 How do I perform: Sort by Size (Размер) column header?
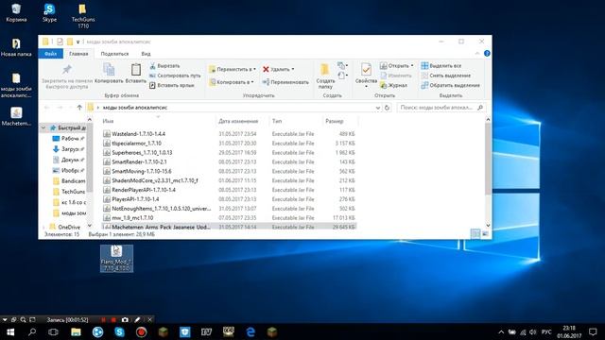point(339,121)
